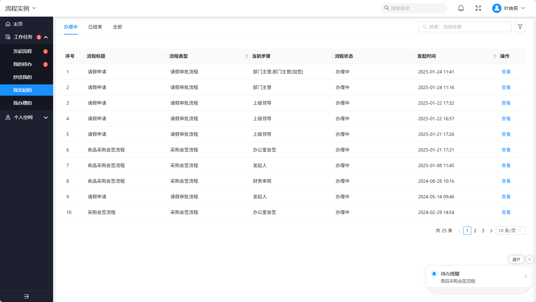
Task: Expand the 个人空间 menu group
Action: tap(46, 118)
